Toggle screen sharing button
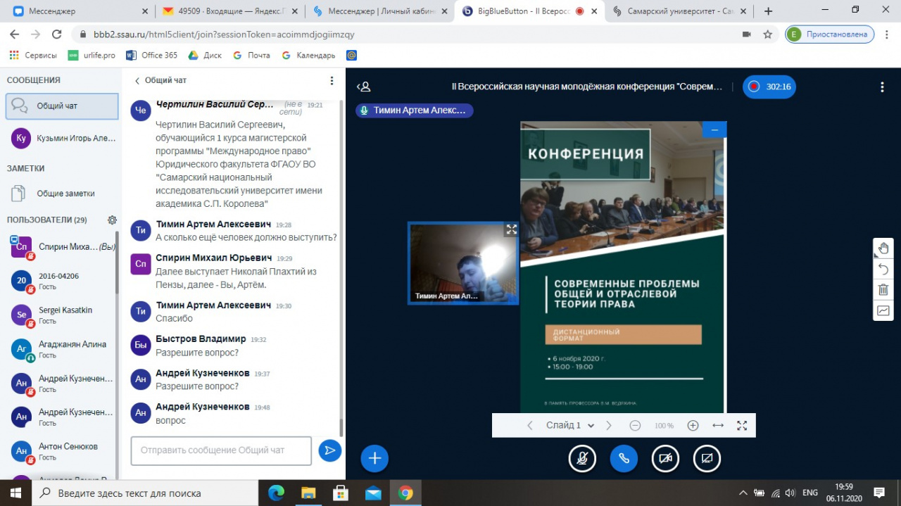Image resolution: width=901 pixels, height=506 pixels. [x=707, y=459]
